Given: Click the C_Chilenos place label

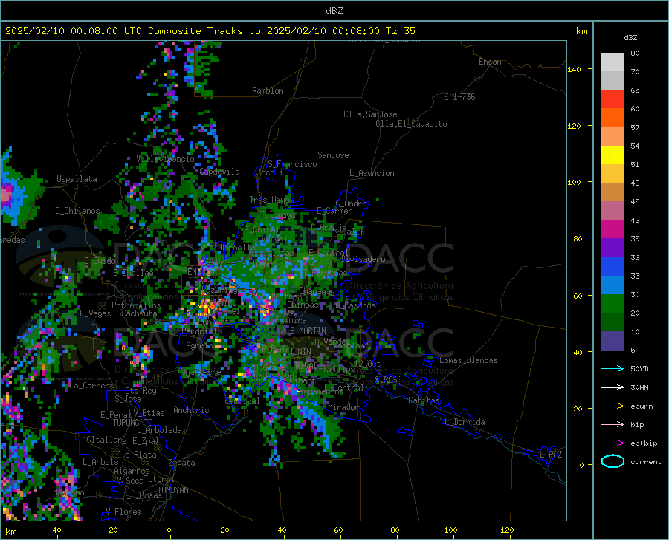Looking at the screenshot, I should coord(77,211).
